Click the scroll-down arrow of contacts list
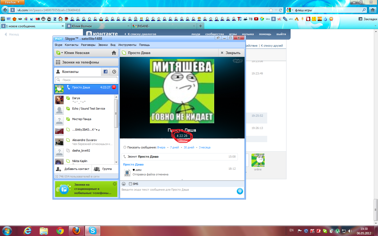Image resolution: width=378 pixels, height=236 pixels. (116, 162)
